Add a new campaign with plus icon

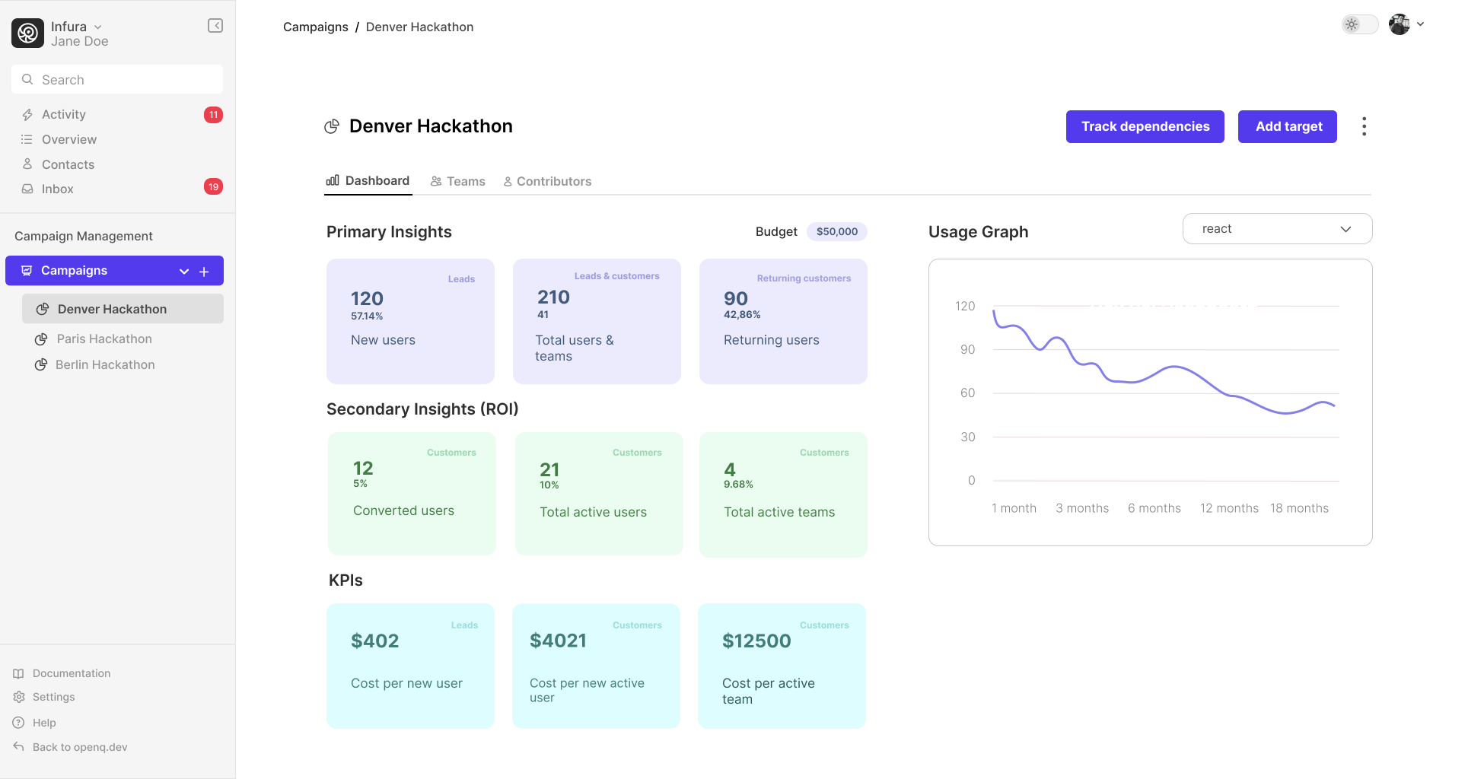pyautogui.click(x=204, y=272)
